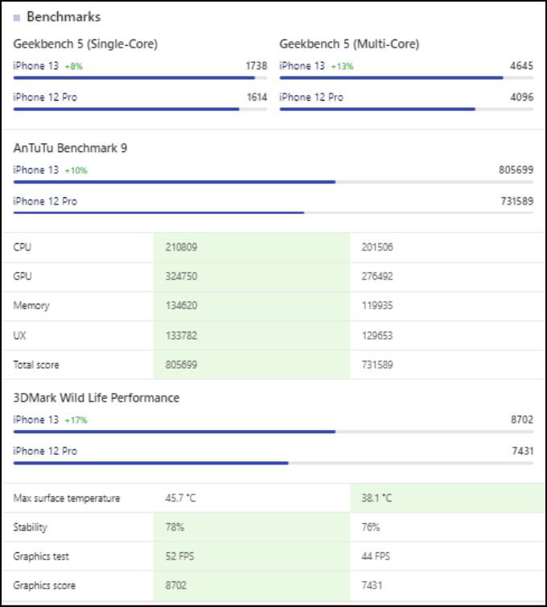Open the iPhone 13 link under Geekbench Single-Core
The height and width of the screenshot is (607, 547).
[35, 66]
